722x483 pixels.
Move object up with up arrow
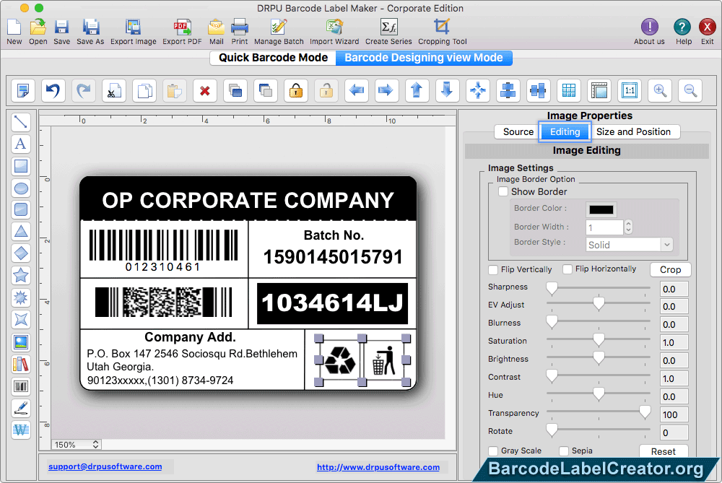(x=417, y=90)
